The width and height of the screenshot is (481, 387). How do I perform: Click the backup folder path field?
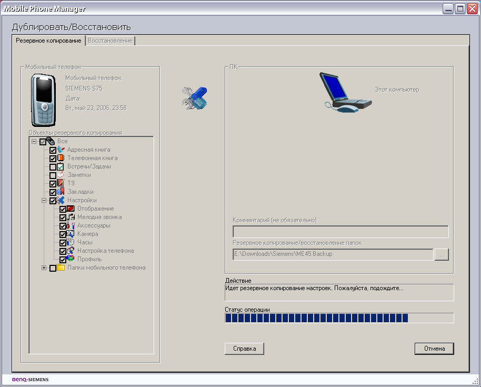(x=333, y=254)
